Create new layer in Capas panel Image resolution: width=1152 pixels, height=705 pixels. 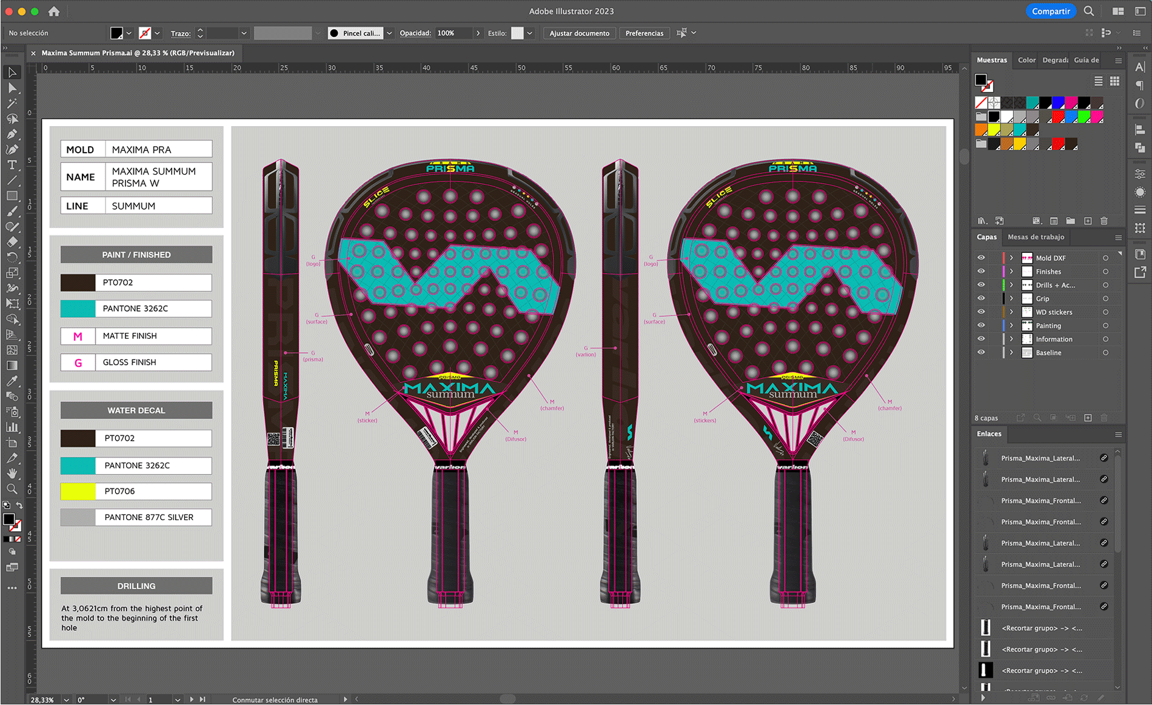click(1088, 418)
